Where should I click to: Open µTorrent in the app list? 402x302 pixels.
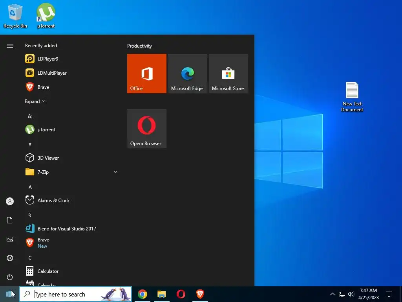[x=72, y=130]
